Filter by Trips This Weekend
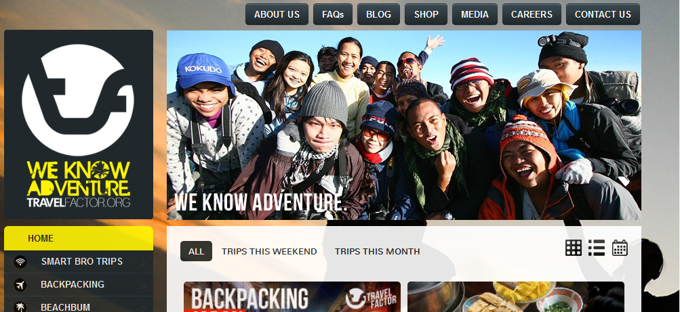The width and height of the screenshot is (680, 312). [x=269, y=251]
